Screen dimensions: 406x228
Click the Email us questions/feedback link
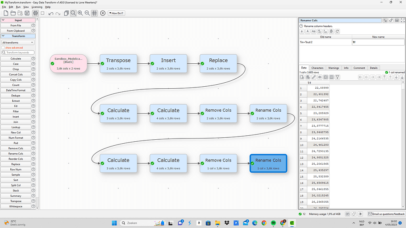[387, 214]
